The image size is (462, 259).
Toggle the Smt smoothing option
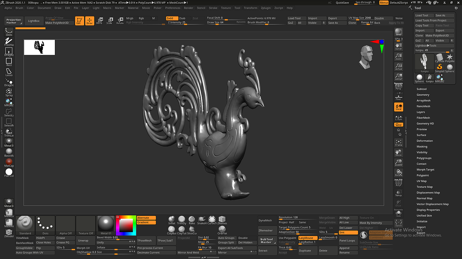click(348, 232)
